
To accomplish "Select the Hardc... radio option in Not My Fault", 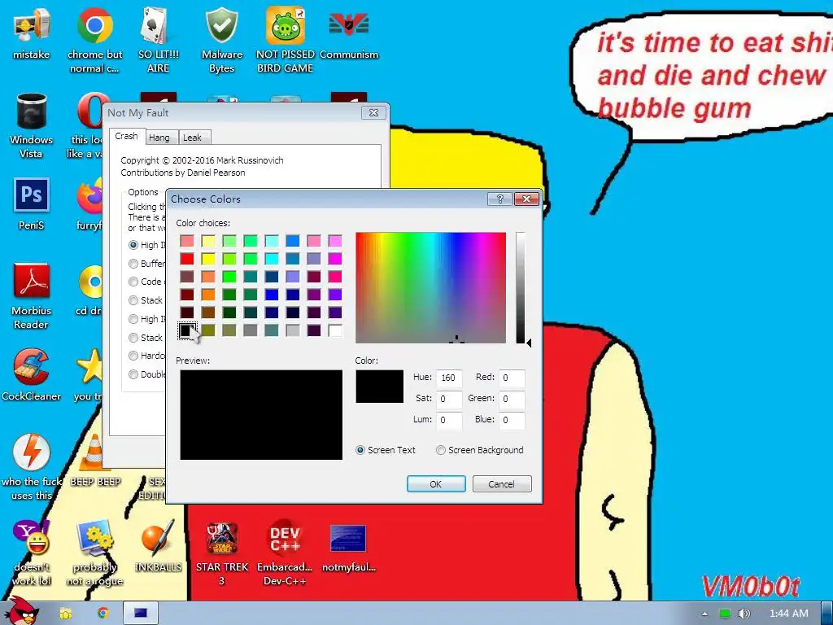I will point(133,356).
